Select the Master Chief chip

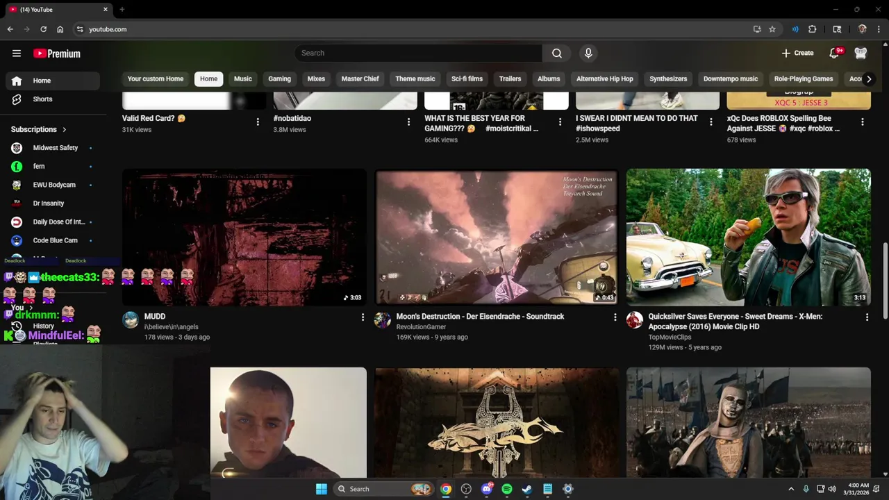click(x=360, y=79)
